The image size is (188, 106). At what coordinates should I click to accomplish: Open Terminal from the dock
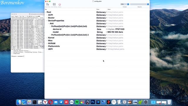(x=35, y=102)
